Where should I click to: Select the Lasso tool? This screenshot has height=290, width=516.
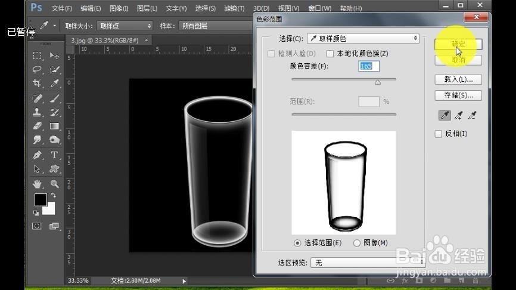(x=37, y=69)
